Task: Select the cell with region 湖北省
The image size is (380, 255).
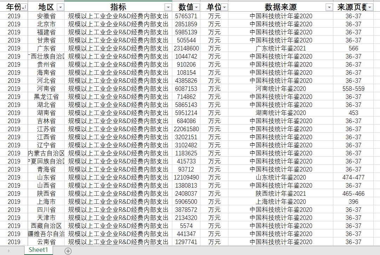Action: [46, 105]
